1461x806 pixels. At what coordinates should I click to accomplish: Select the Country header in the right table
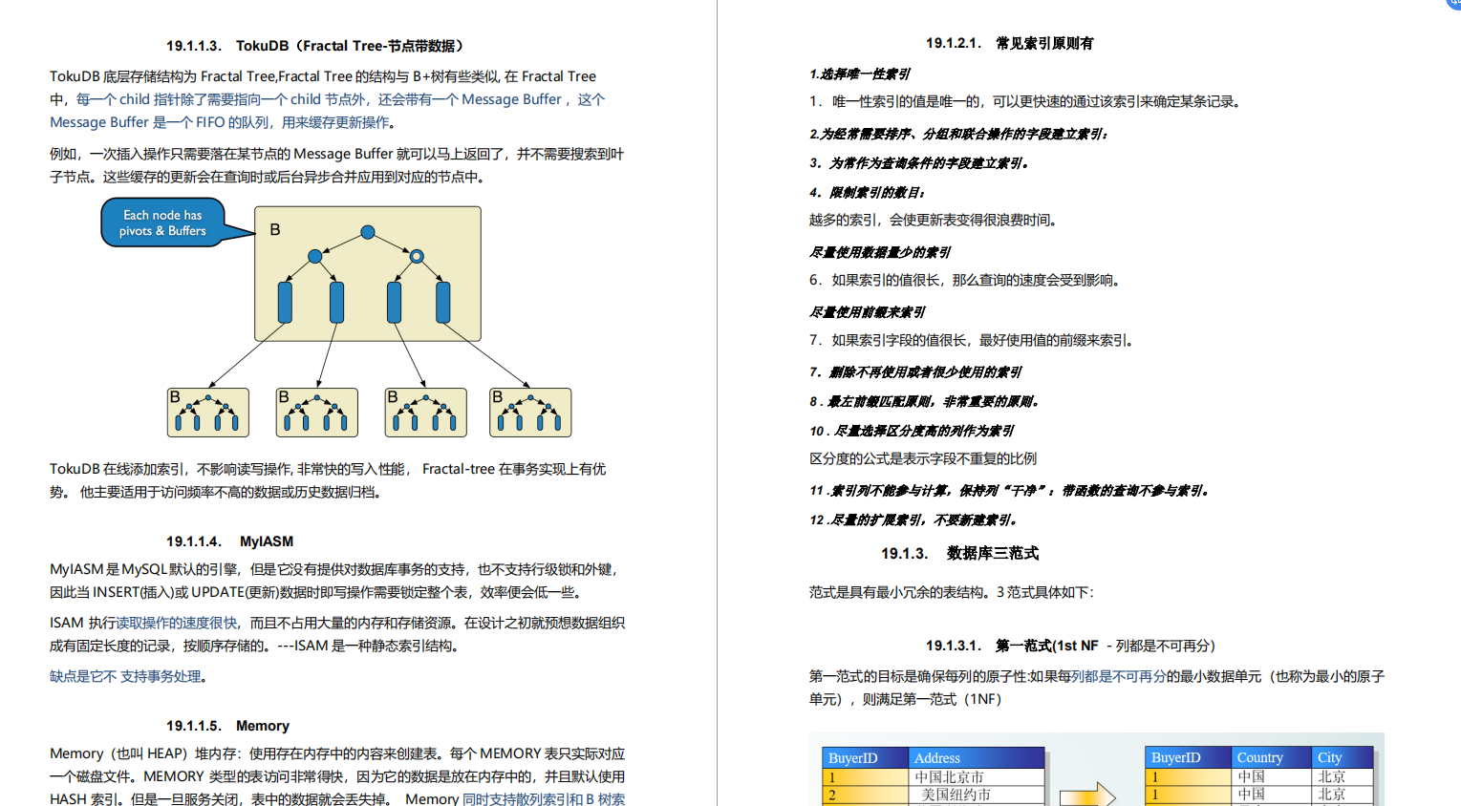(x=1271, y=756)
